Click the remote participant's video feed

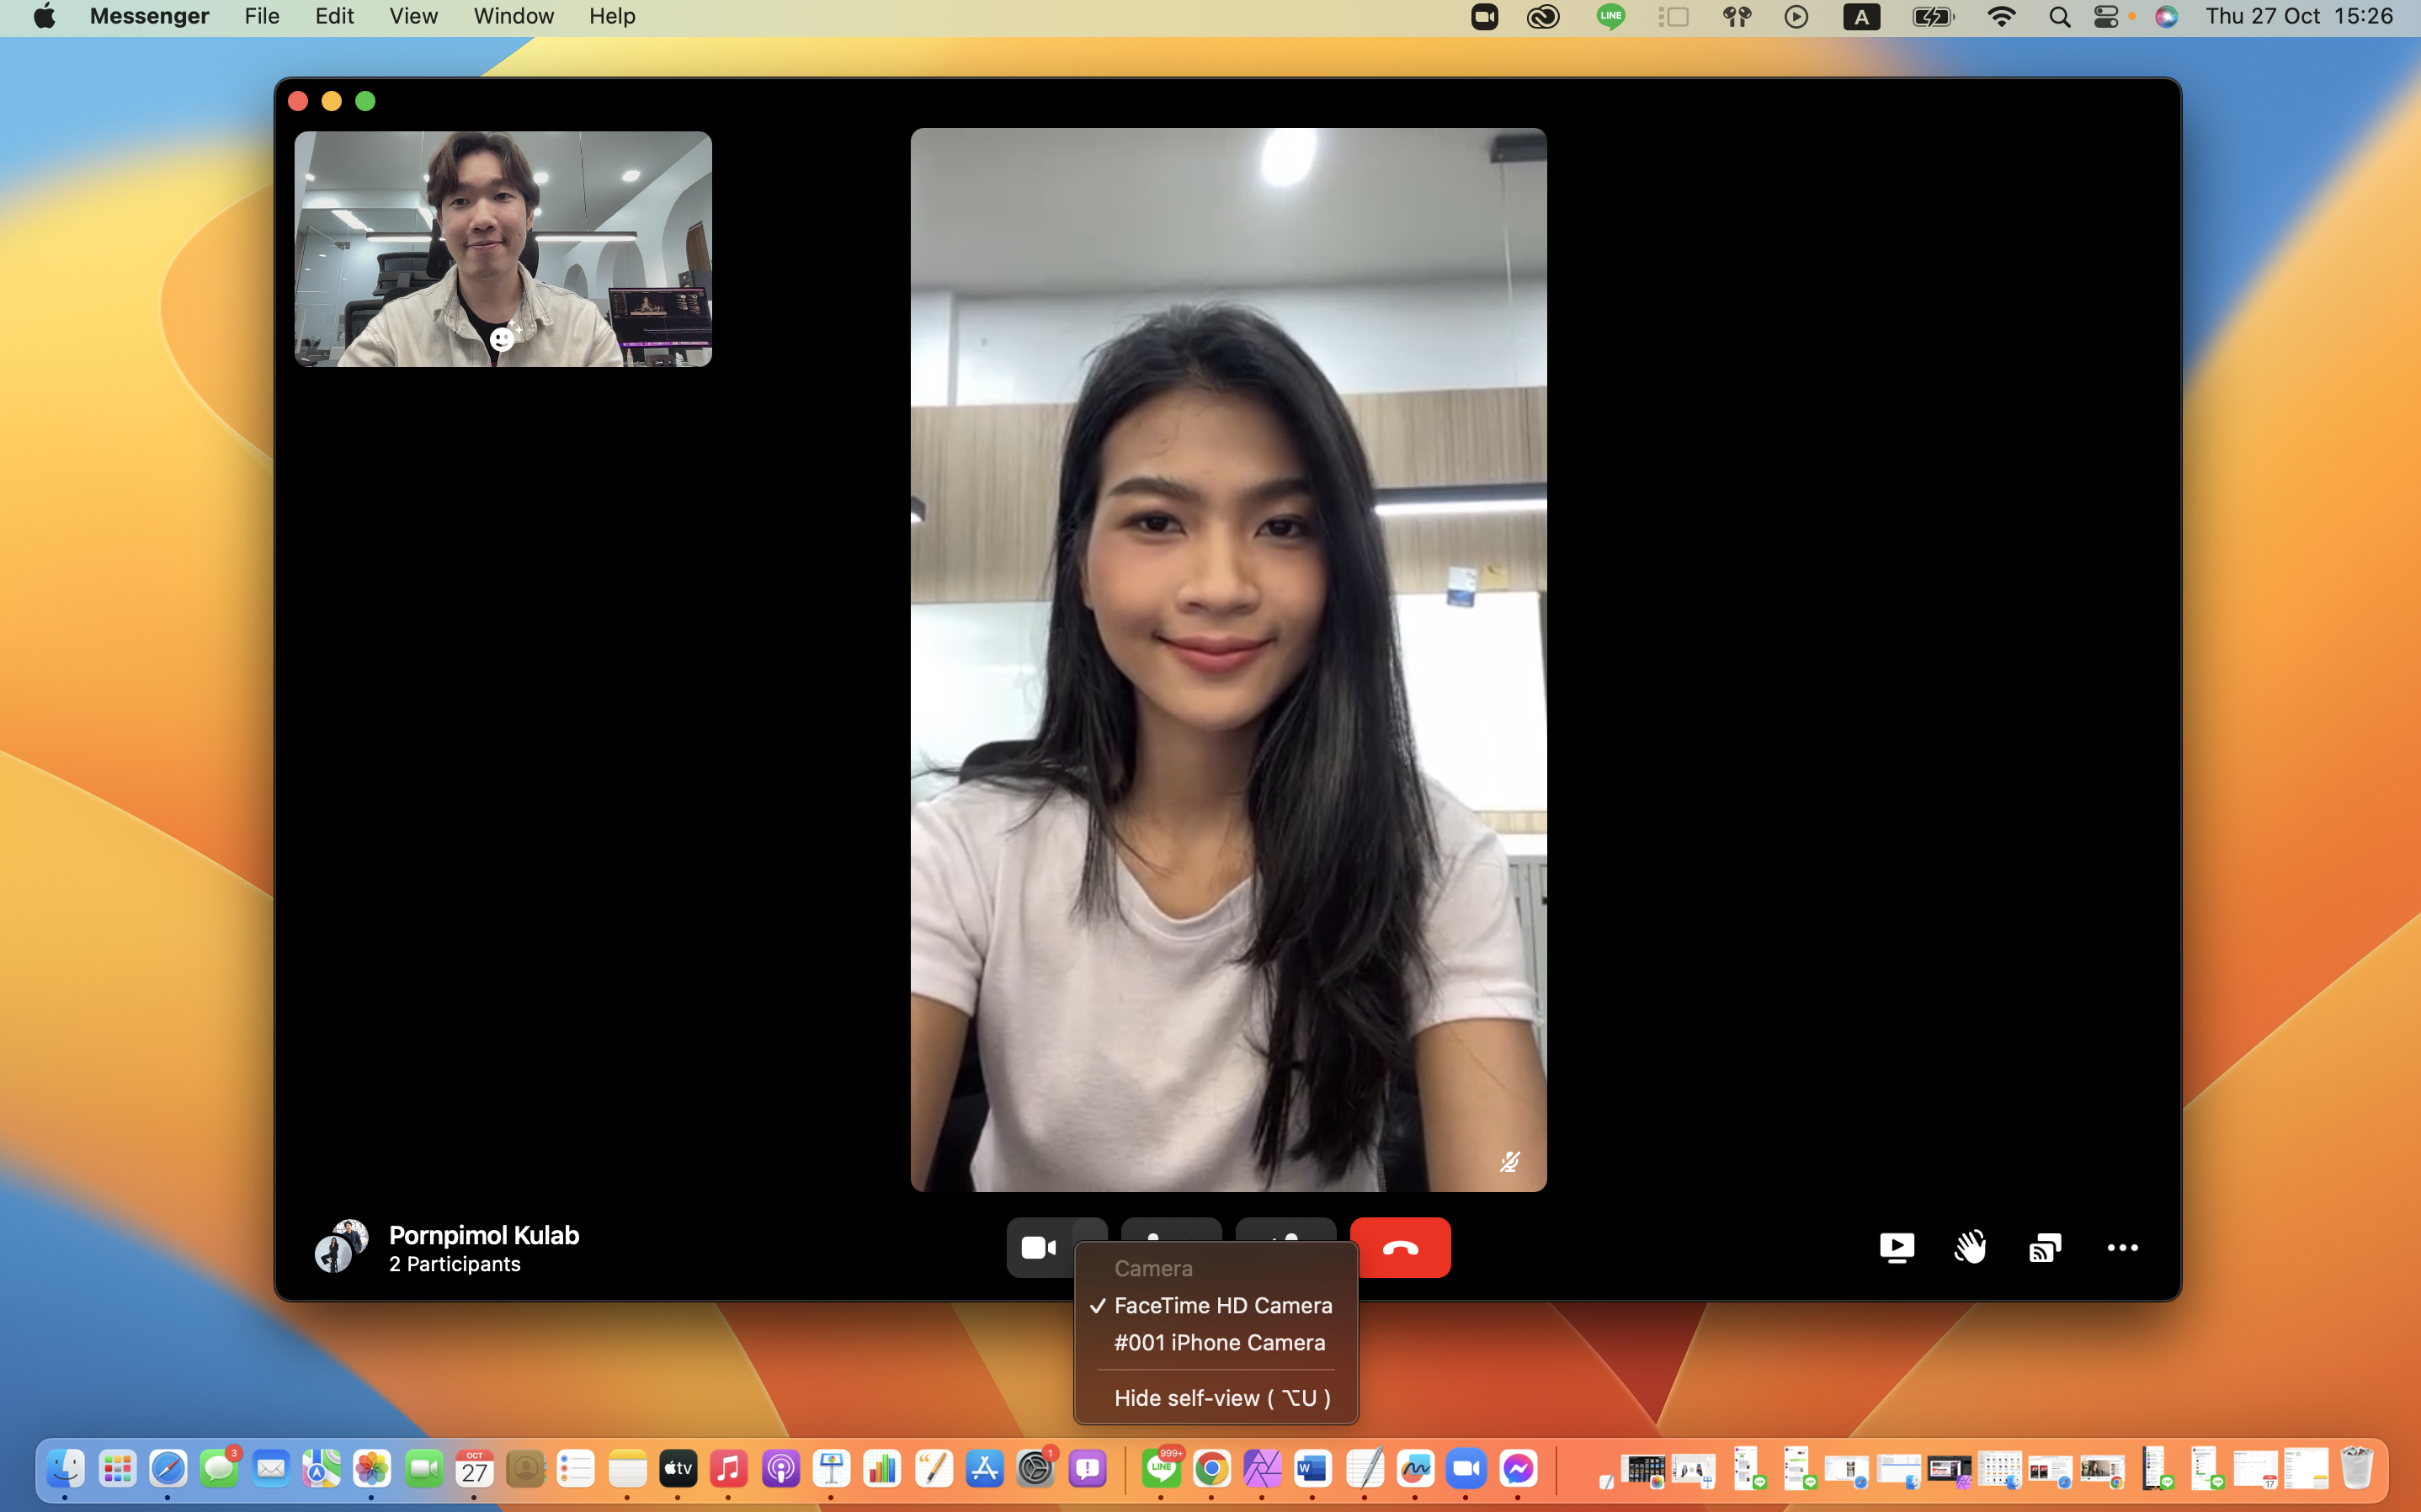1227,659
